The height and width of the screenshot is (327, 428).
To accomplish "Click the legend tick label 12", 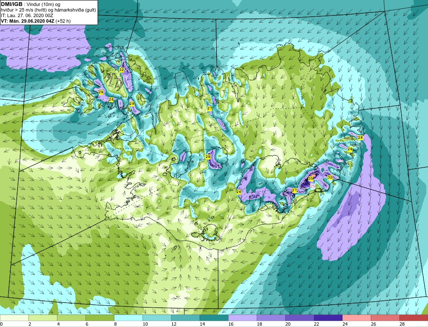I will coord(174,324).
